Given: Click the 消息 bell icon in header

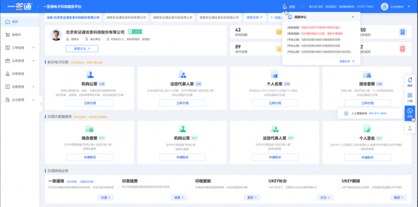Looking at the screenshot, I should 284,7.
